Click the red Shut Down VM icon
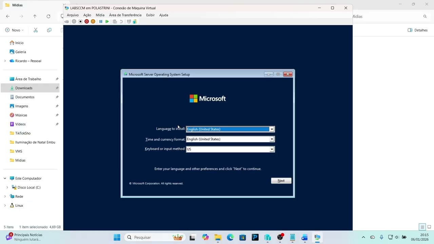This screenshot has height=244, width=434. 86,21
